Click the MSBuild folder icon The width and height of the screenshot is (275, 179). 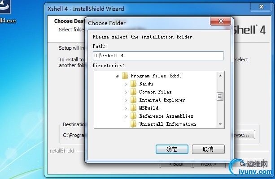134,108
